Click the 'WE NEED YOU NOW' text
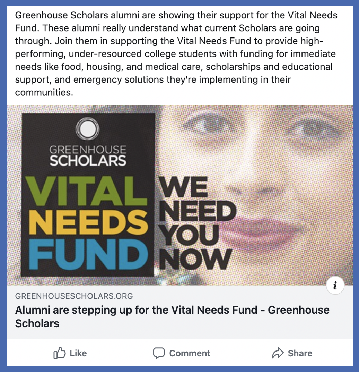This screenshot has height=372, width=359. click(x=197, y=223)
